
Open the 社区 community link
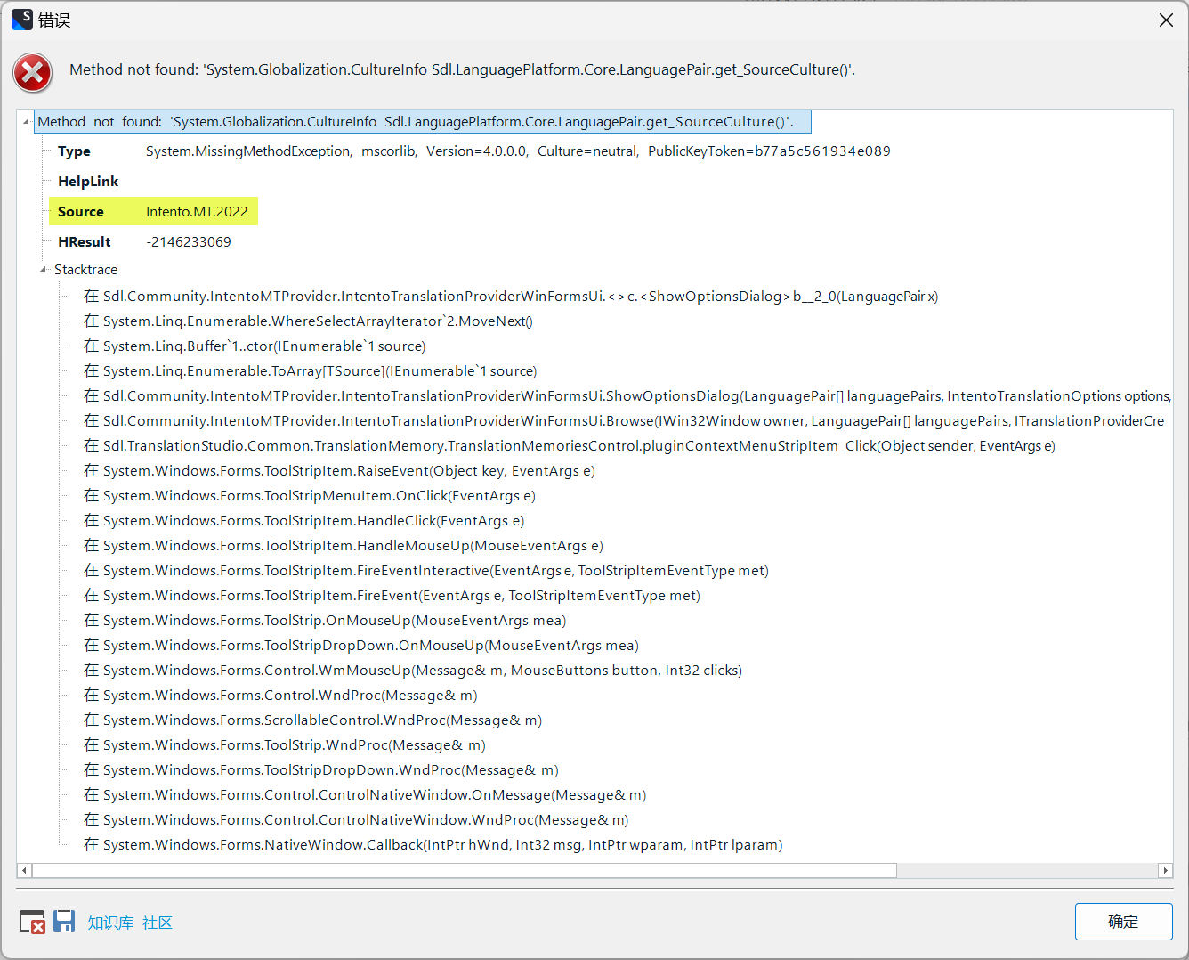tap(158, 923)
